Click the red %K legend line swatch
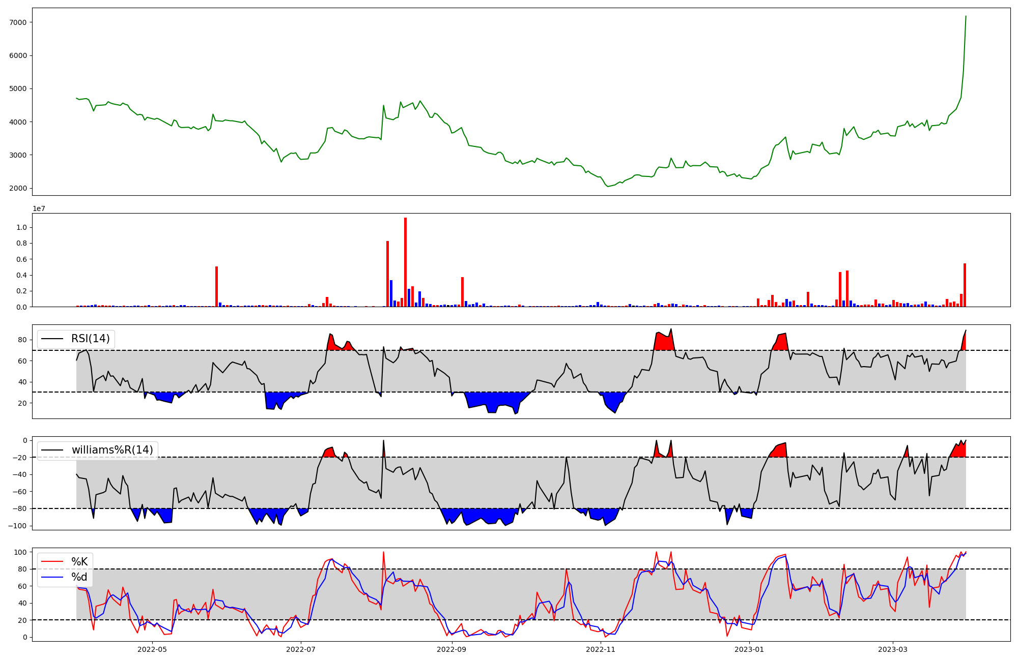The height and width of the screenshot is (661, 1018). pos(52,562)
